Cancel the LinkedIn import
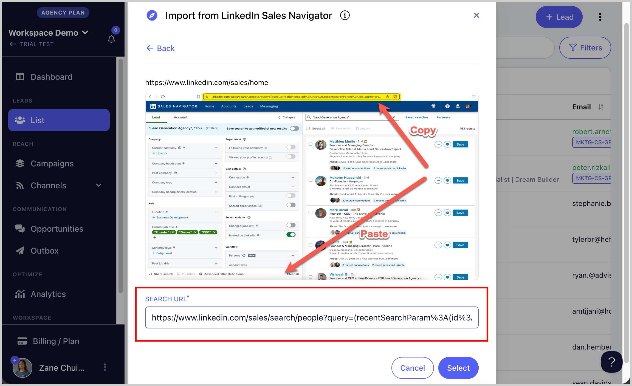Image resolution: width=632 pixels, height=386 pixels. (x=413, y=368)
